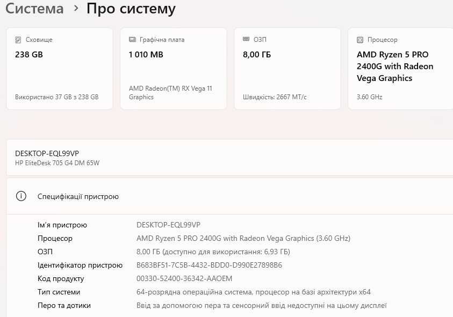Screen dimensions: 453x317
Task: Click the Використано 37 GB з 238 GB text
Action: (x=57, y=97)
